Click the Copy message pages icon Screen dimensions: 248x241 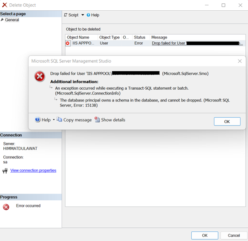coord(59,120)
